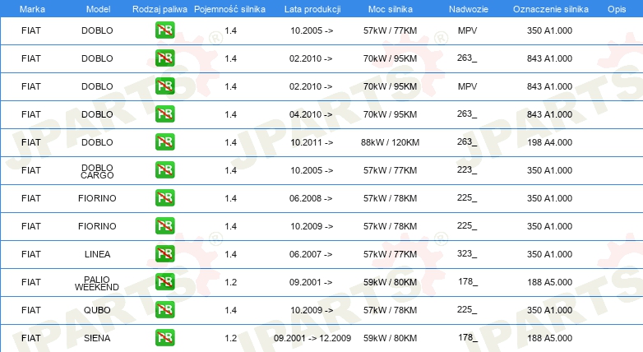The image size is (643, 352).
Task: Click the Rodzaj paliwa column header
Action: 160,9
